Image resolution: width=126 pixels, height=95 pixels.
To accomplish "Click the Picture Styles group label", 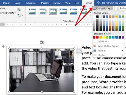I will [69, 21].
